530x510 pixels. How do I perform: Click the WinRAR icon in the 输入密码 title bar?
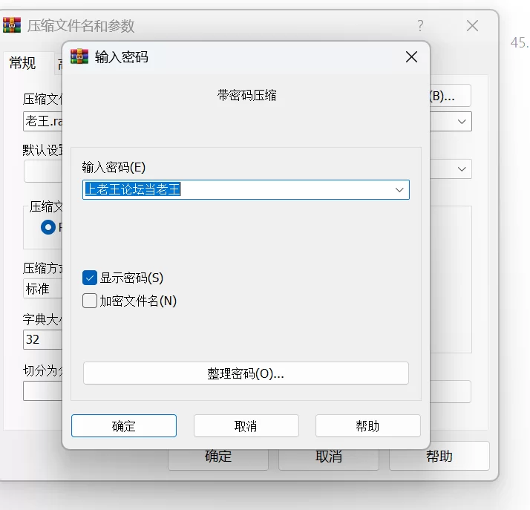tap(80, 57)
